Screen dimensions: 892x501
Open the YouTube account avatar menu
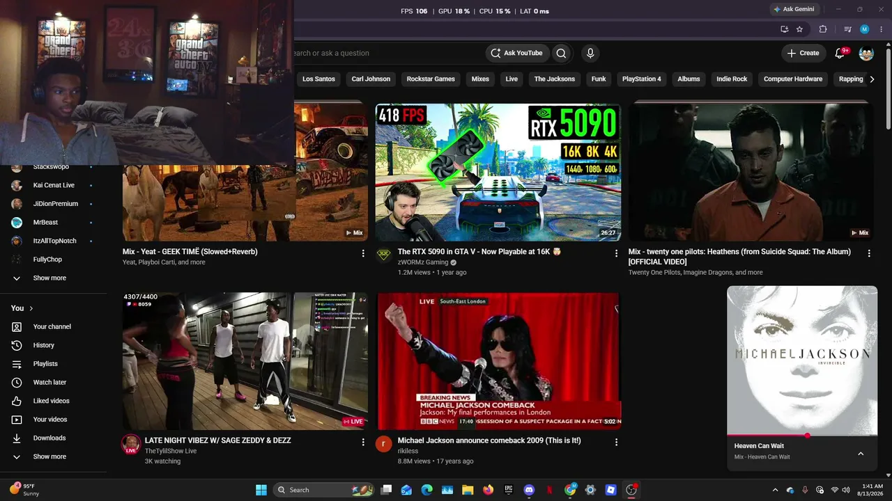pyautogui.click(x=866, y=53)
